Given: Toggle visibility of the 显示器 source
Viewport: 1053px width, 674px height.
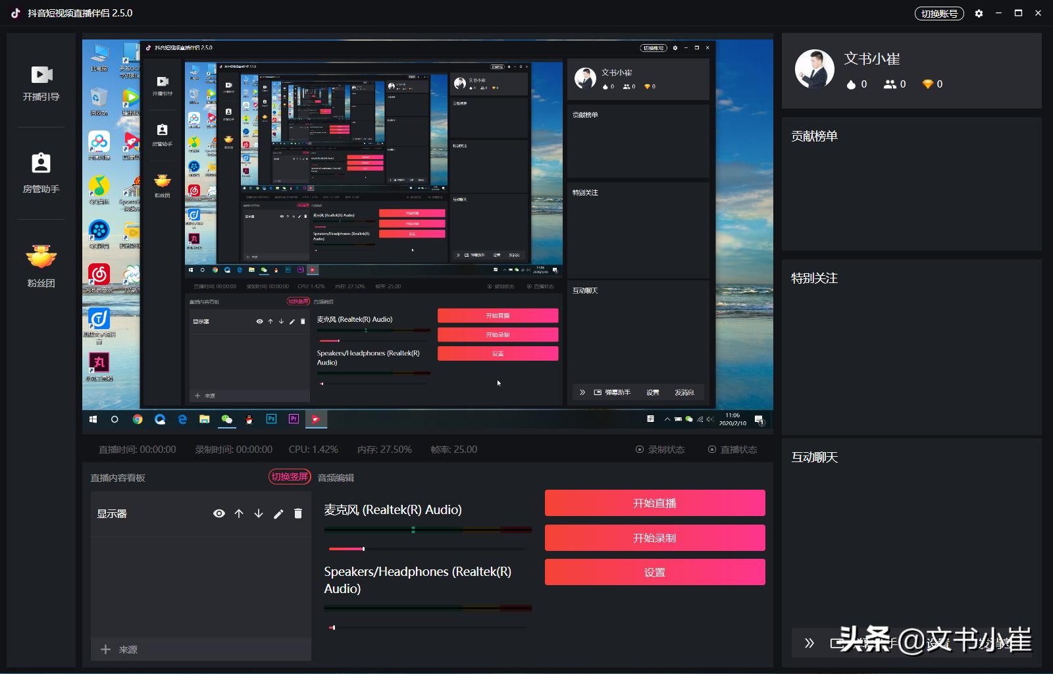Looking at the screenshot, I should [219, 513].
